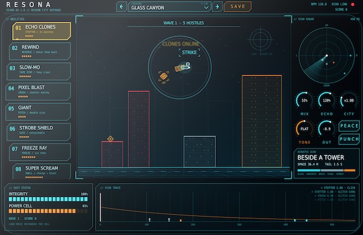Select the 03 SLOW-MO ability
This screenshot has width=363, height=235.
[x=39, y=71]
